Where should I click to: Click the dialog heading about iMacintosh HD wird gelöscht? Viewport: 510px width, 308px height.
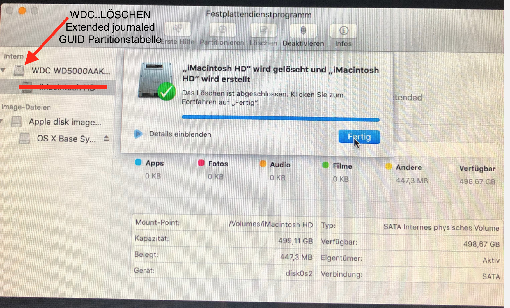coord(281,74)
